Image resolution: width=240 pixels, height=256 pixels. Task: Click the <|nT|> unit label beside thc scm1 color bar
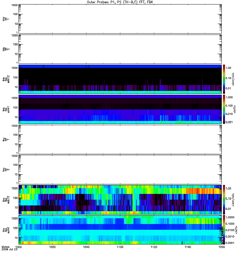point(236,230)
